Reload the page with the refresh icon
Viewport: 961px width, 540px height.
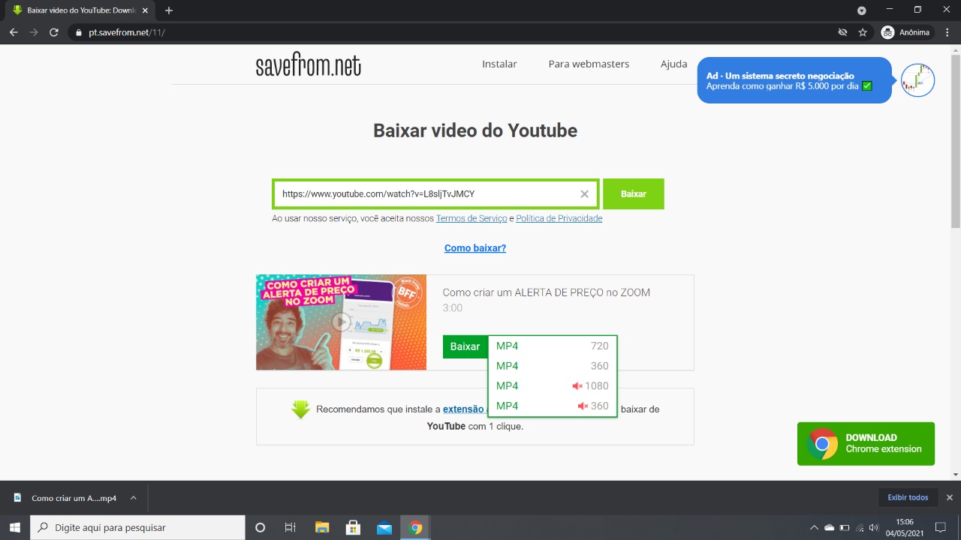coord(53,32)
